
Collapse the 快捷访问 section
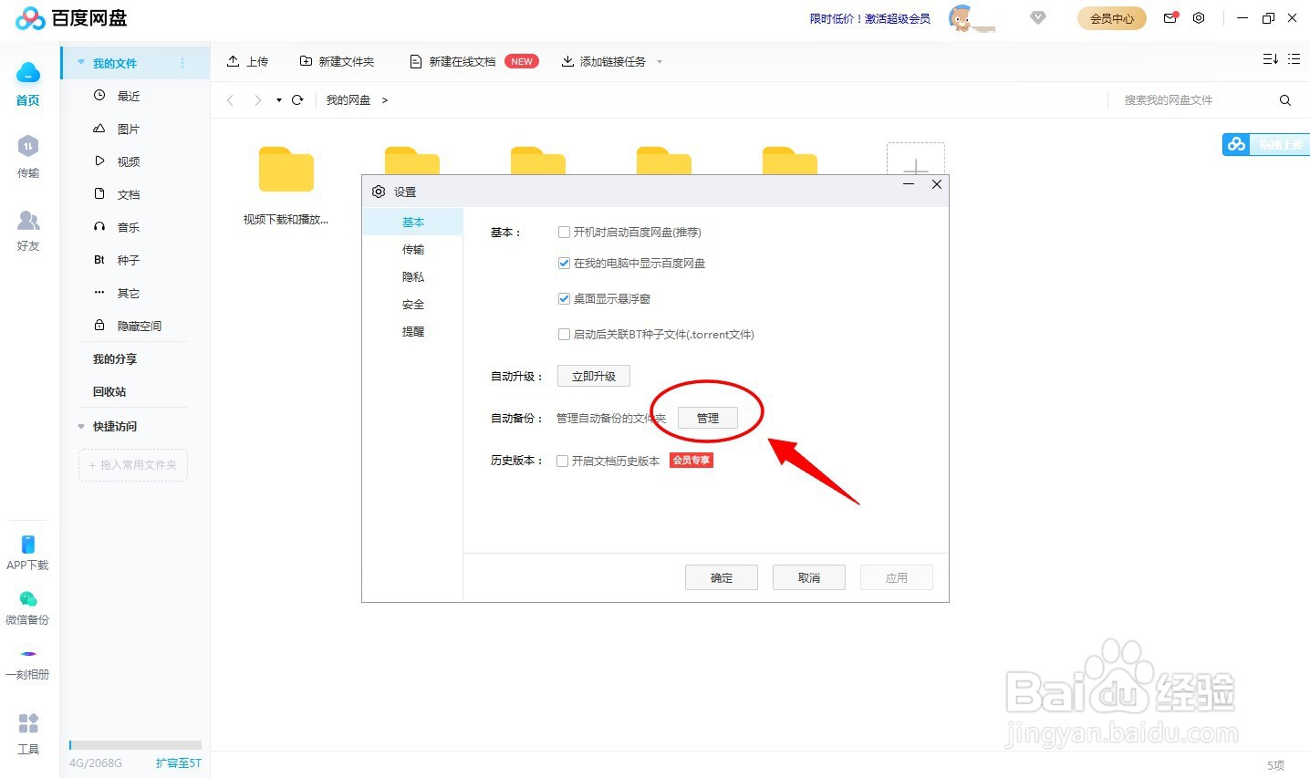(81, 426)
